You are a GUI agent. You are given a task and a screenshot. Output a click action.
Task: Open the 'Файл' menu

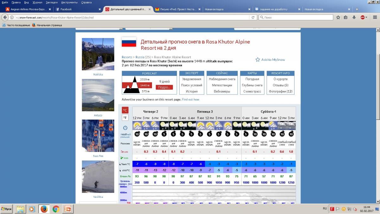[5, 2]
